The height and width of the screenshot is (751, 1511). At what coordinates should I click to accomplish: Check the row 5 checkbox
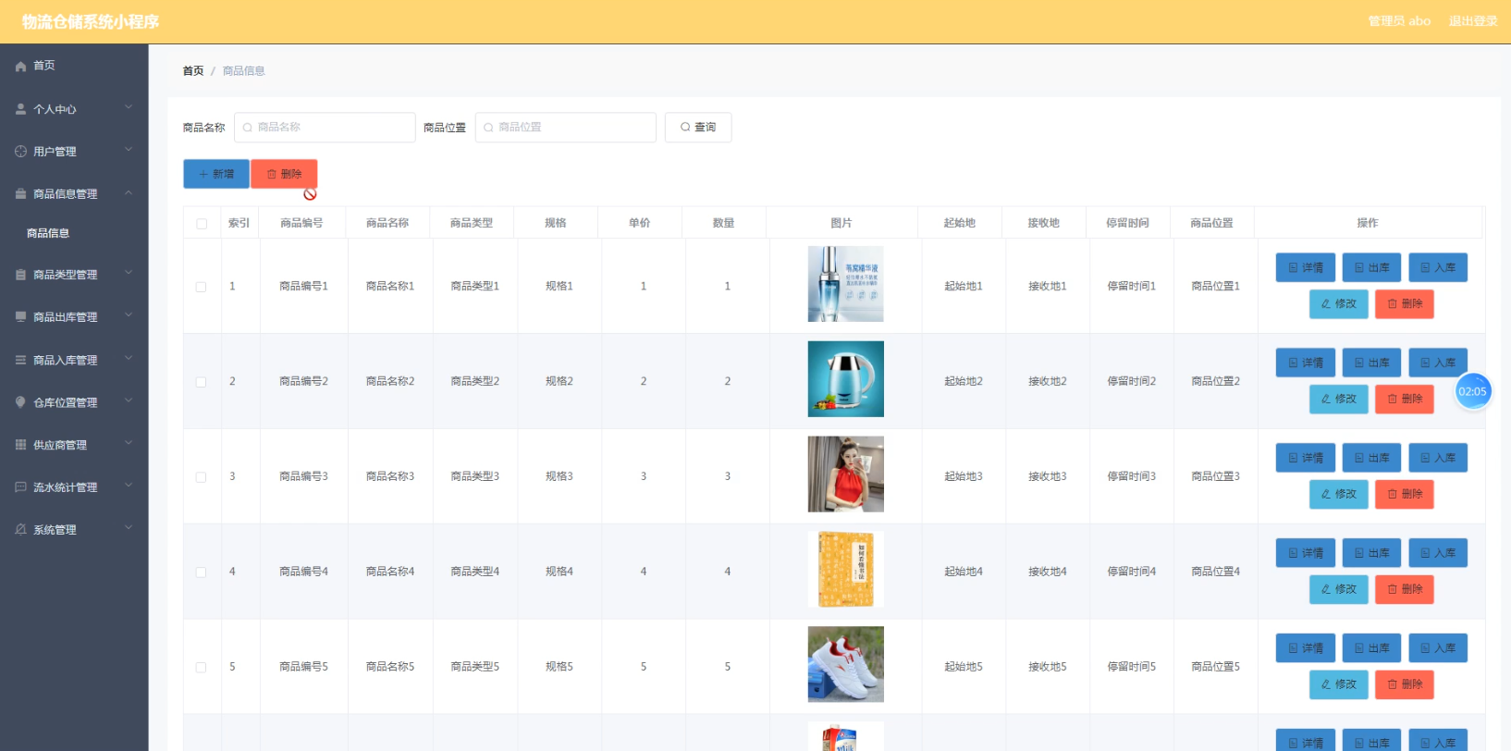201,667
